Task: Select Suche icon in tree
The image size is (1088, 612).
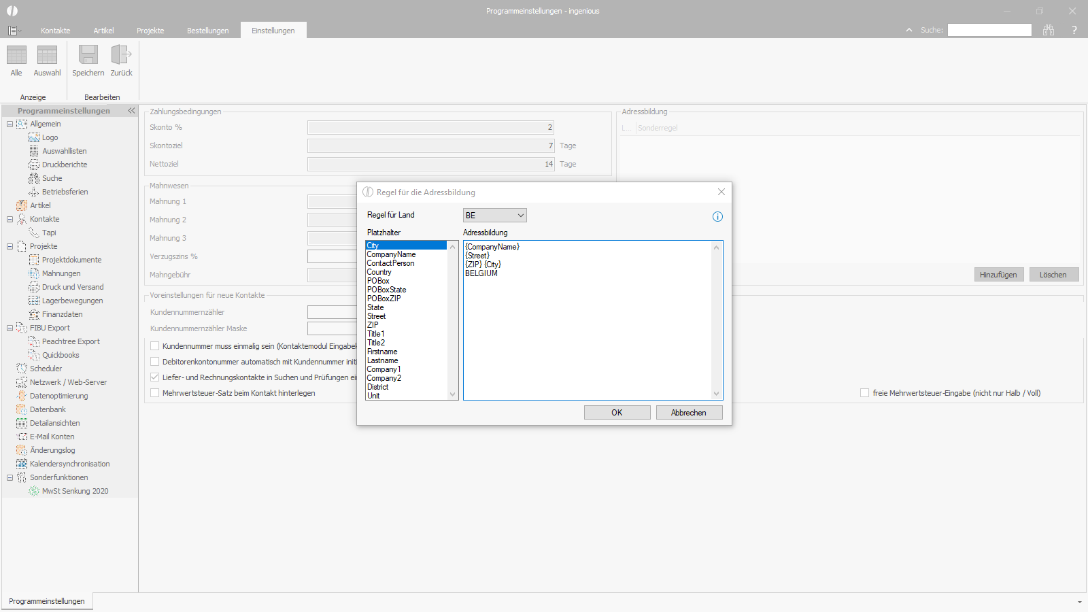Action: click(34, 178)
